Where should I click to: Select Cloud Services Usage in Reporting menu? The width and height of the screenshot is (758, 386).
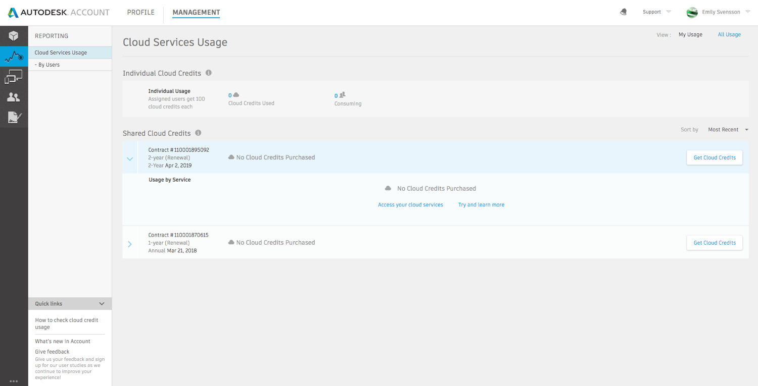tap(70, 52)
